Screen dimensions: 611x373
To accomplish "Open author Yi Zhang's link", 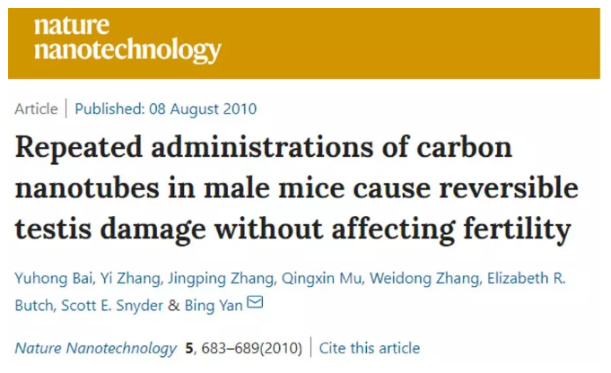I will 130,278.
